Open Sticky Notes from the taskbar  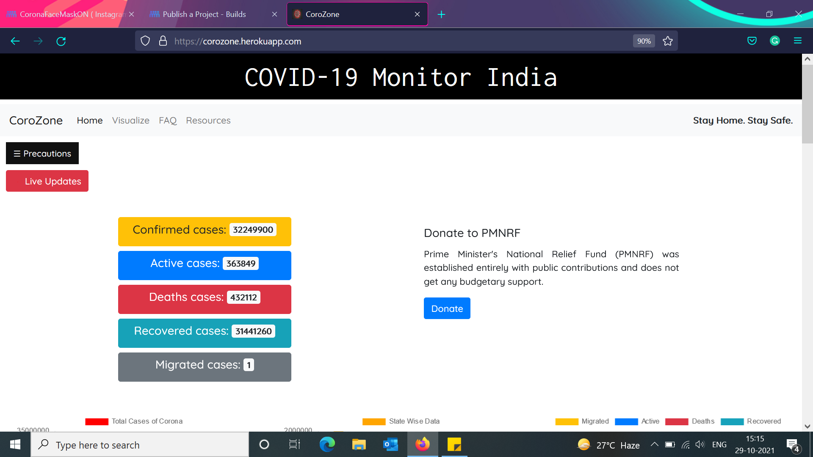tap(454, 444)
